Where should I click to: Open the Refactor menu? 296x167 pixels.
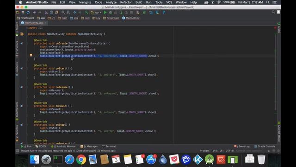[x=126, y=2]
